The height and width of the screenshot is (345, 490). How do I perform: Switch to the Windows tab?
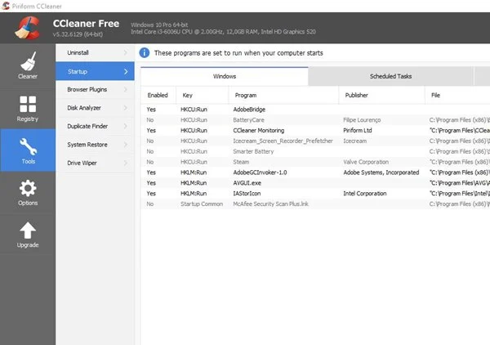(x=225, y=76)
